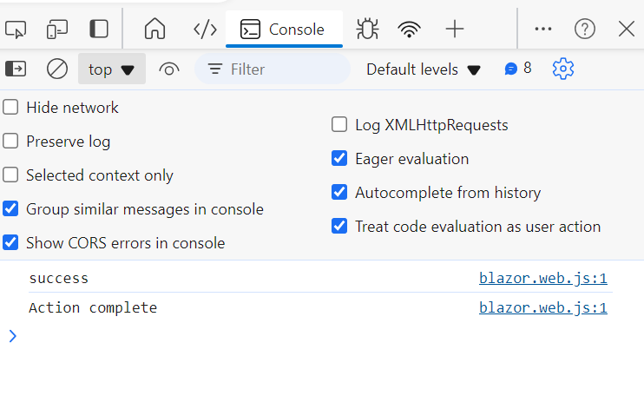The height and width of the screenshot is (409, 644).
Task: Open the Welcome home icon tab
Action: 154,30
